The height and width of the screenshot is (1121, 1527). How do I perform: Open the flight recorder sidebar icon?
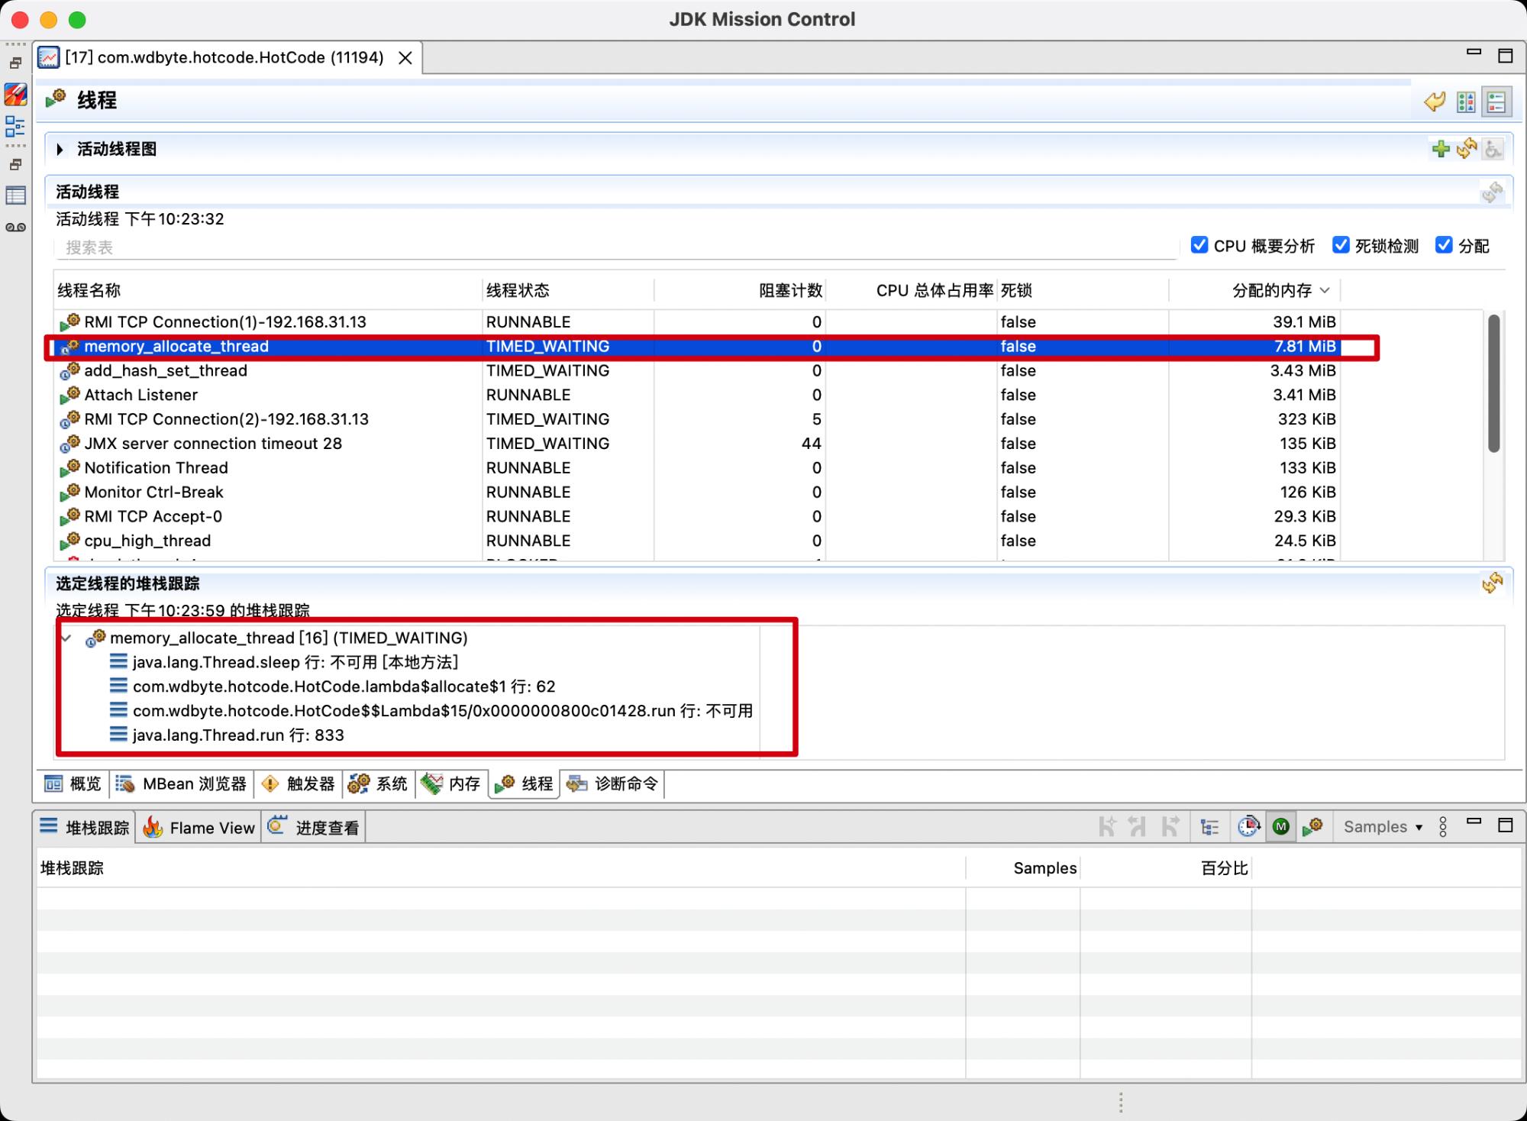click(15, 227)
